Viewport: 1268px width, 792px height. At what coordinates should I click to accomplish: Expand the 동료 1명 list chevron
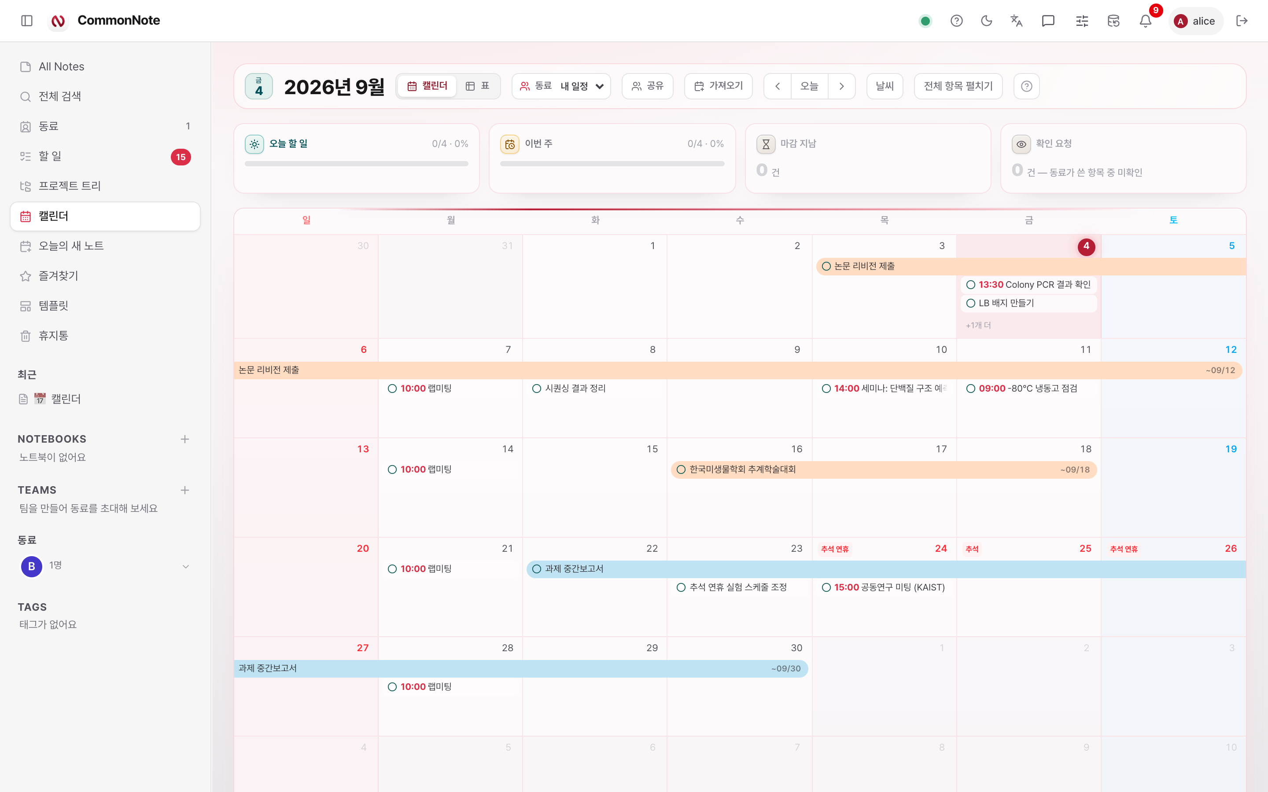coord(185,566)
